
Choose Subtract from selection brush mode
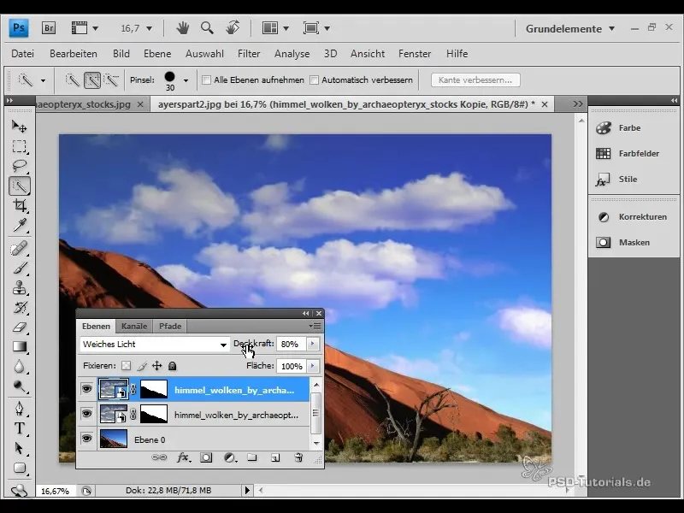(112, 80)
